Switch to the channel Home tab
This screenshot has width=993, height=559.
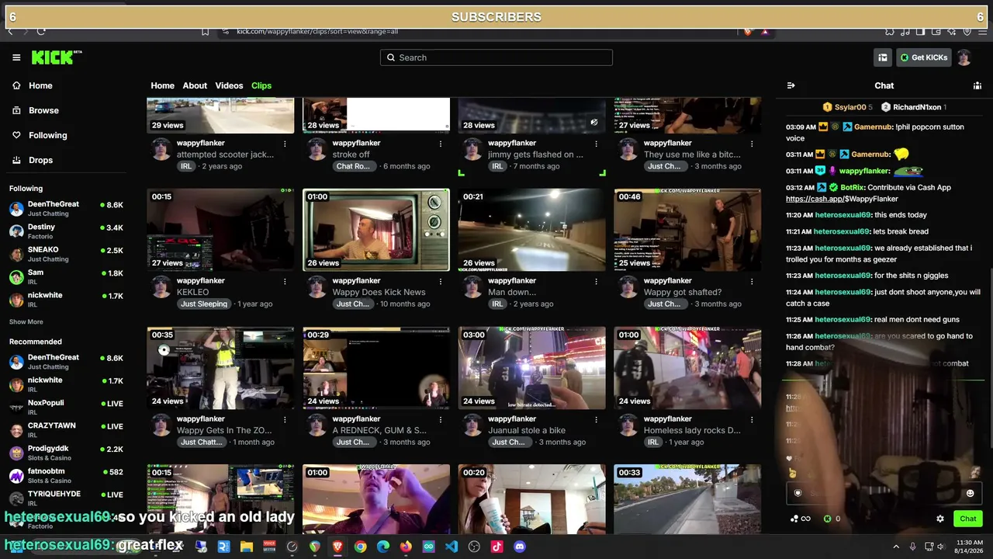[162, 85]
